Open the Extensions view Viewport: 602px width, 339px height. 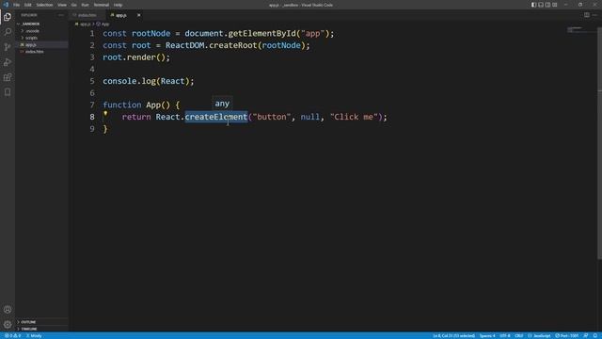8,77
